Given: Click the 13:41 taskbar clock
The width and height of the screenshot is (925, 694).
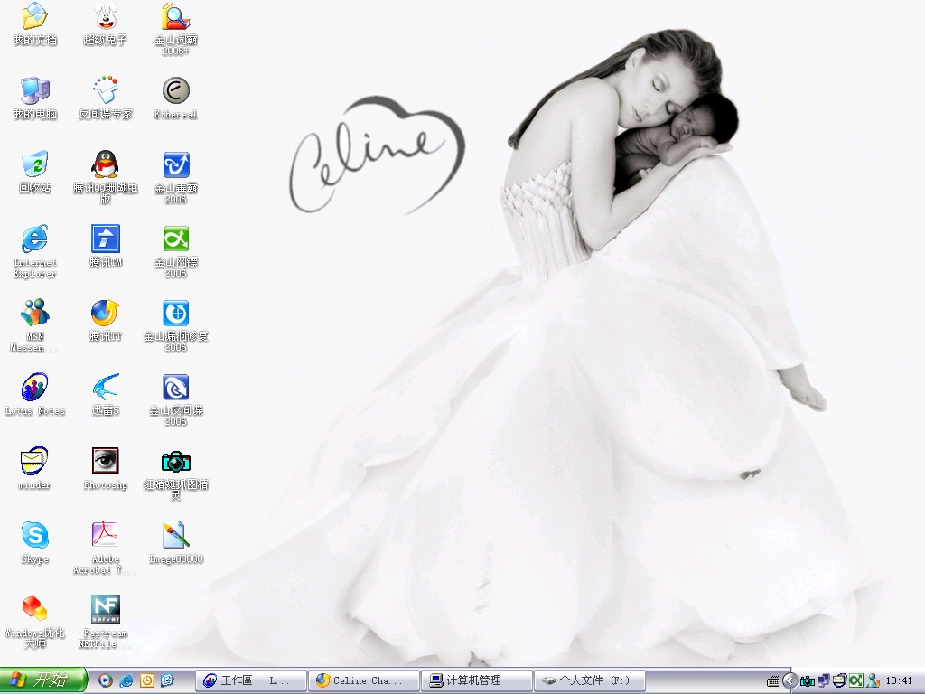Looking at the screenshot, I should pos(899,681).
